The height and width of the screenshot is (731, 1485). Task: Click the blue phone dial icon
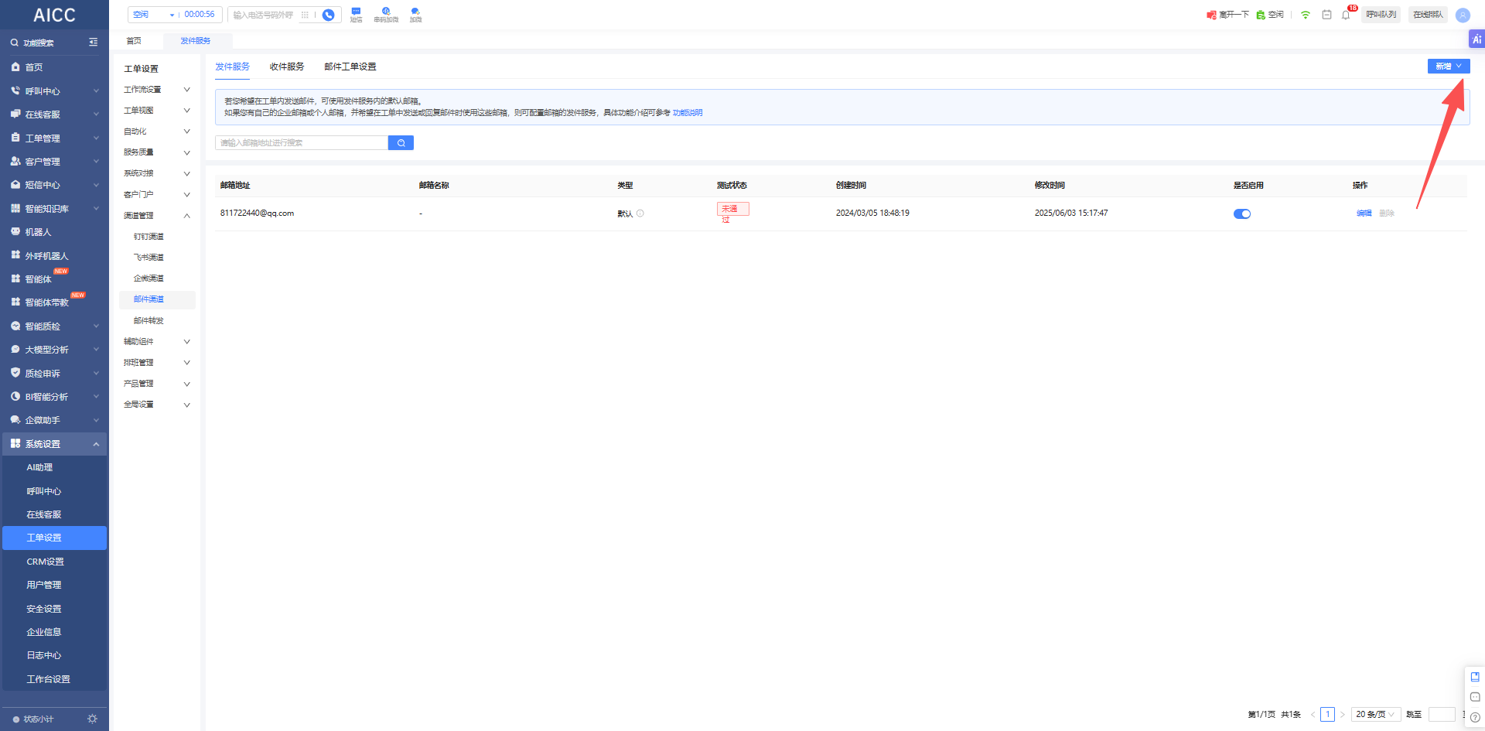[329, 15]
